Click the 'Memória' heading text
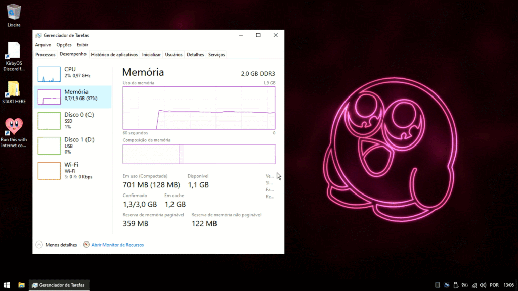The image size is (518, 291). [x=143, y=72]
